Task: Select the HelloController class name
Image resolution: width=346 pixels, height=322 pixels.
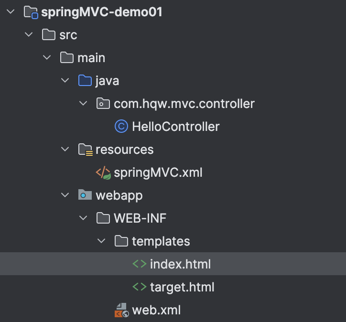Action: coord(175,127)
